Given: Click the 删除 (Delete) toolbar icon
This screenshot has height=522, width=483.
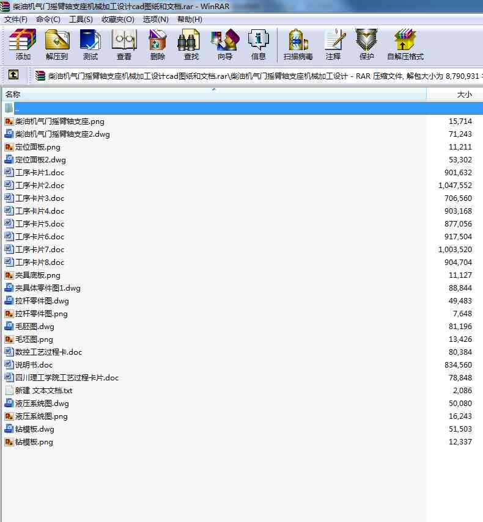Looking at the screenshot, I should 158,45.
